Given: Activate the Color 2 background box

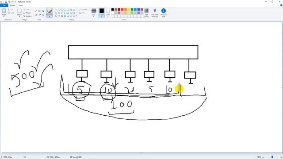Looking at the screenshot, I should pyautogui.click(x=108, y=13).
